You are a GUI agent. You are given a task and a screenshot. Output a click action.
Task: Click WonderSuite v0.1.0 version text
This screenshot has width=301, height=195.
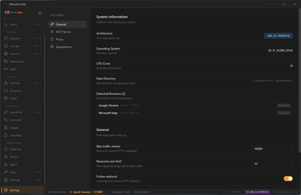[286, 192]
